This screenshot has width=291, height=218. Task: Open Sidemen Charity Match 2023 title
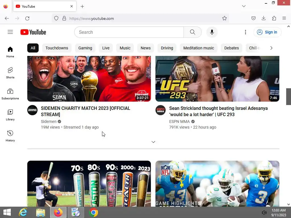tap(86, 111)
